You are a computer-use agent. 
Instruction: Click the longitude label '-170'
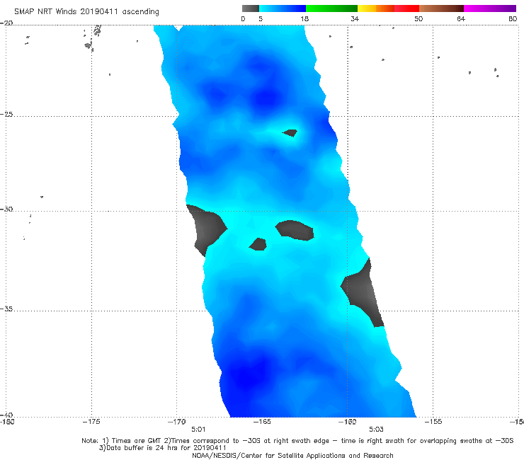coord(177,422)
